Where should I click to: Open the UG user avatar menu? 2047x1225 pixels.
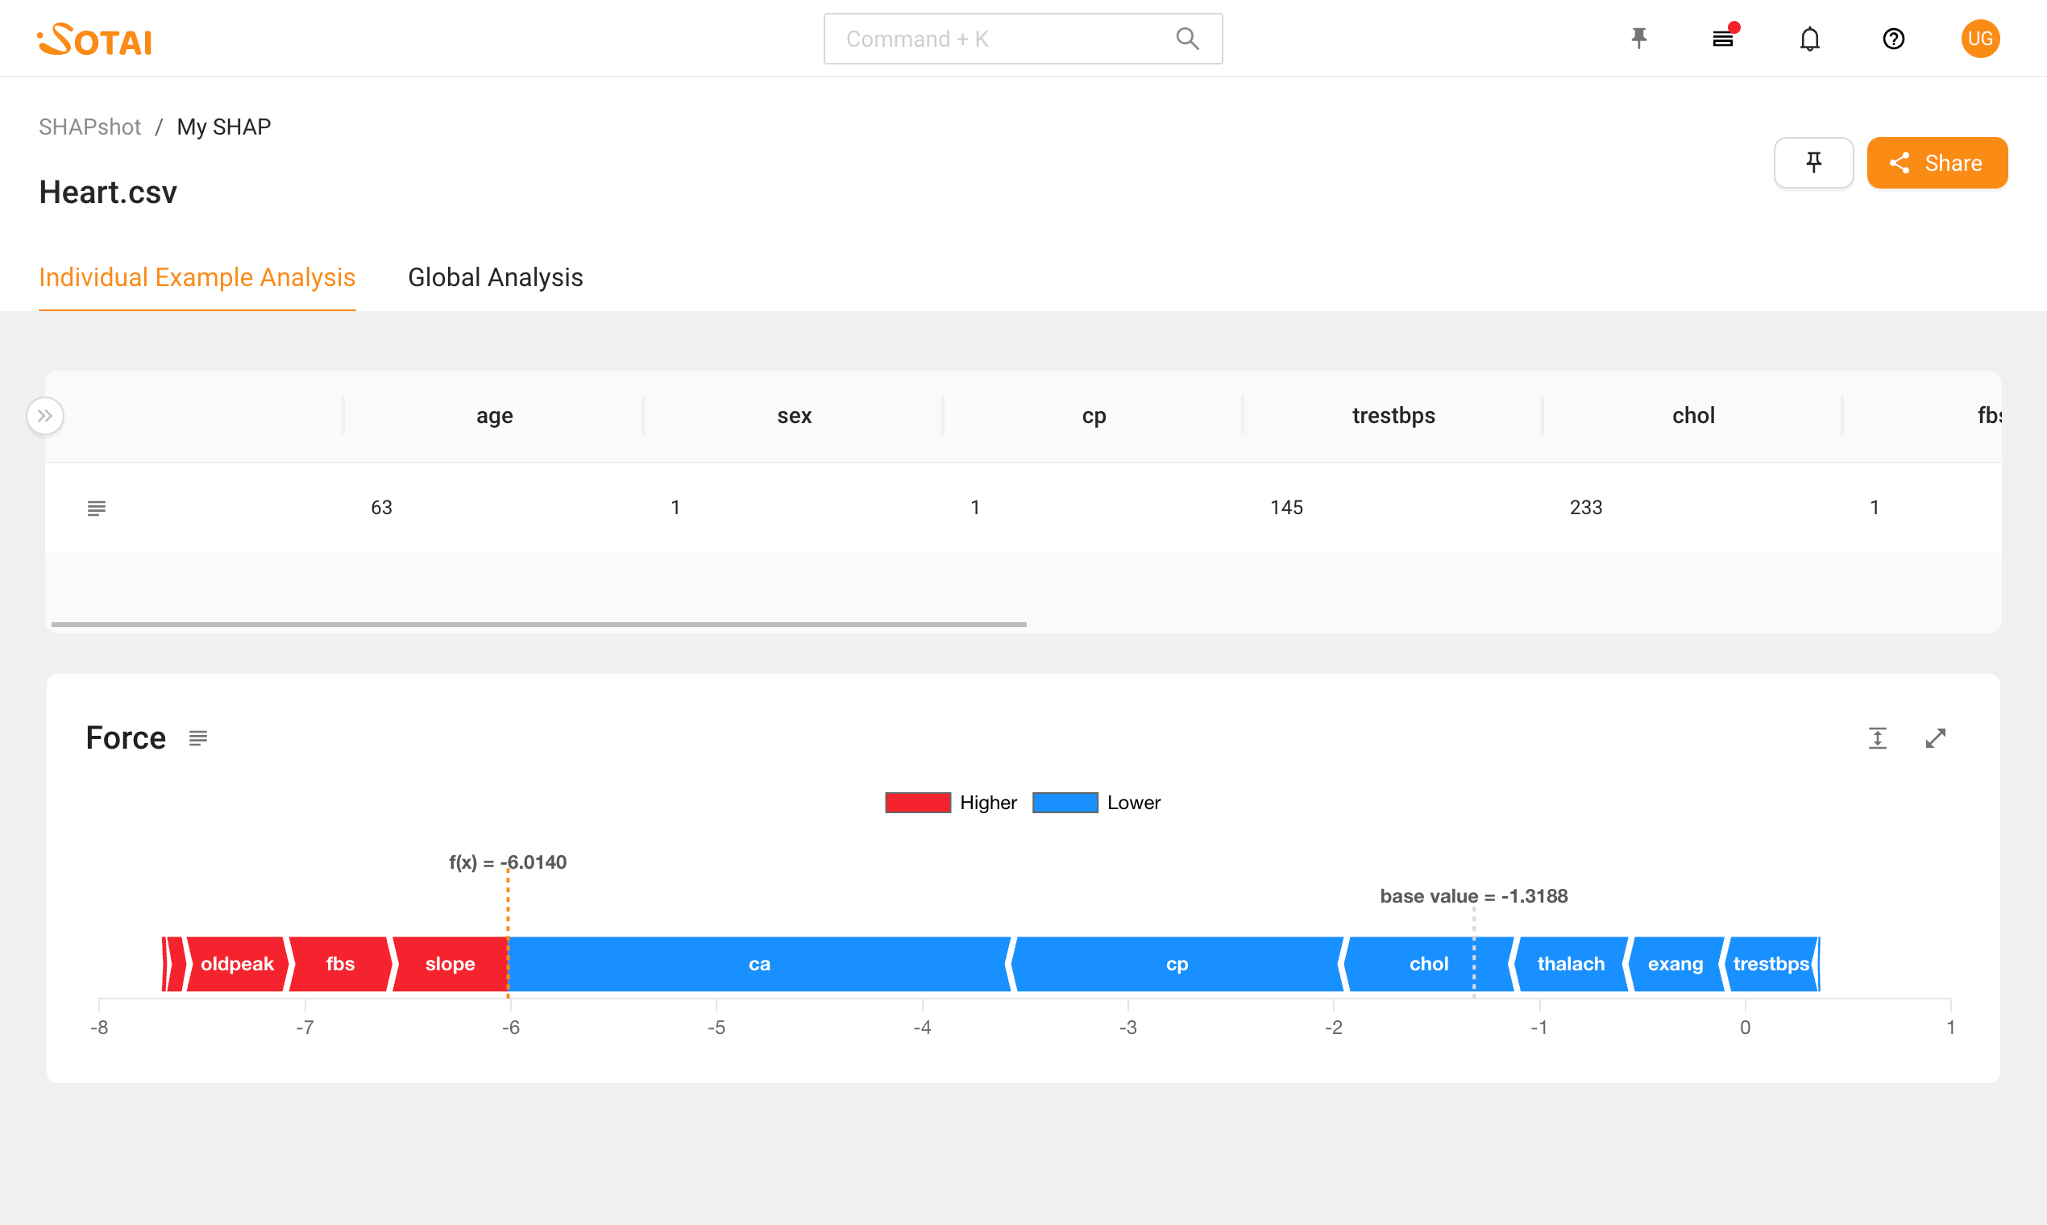[x=1979, y=39]
